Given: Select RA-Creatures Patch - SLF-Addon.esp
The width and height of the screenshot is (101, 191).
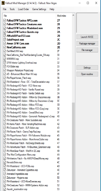Looking at the screenshot, I should (x=23, y=128).
